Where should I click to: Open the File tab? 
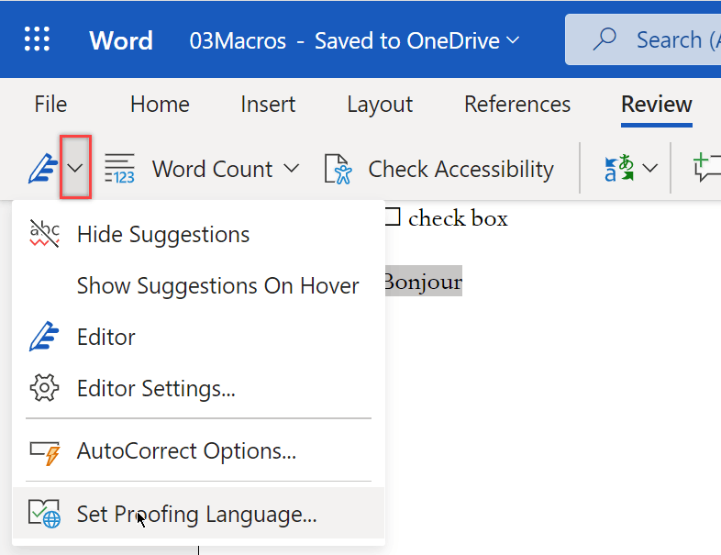(x=50, y=105)
